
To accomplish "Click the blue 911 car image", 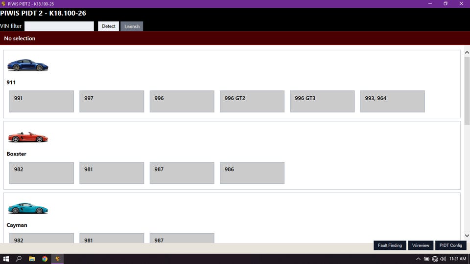I will 27,65.
